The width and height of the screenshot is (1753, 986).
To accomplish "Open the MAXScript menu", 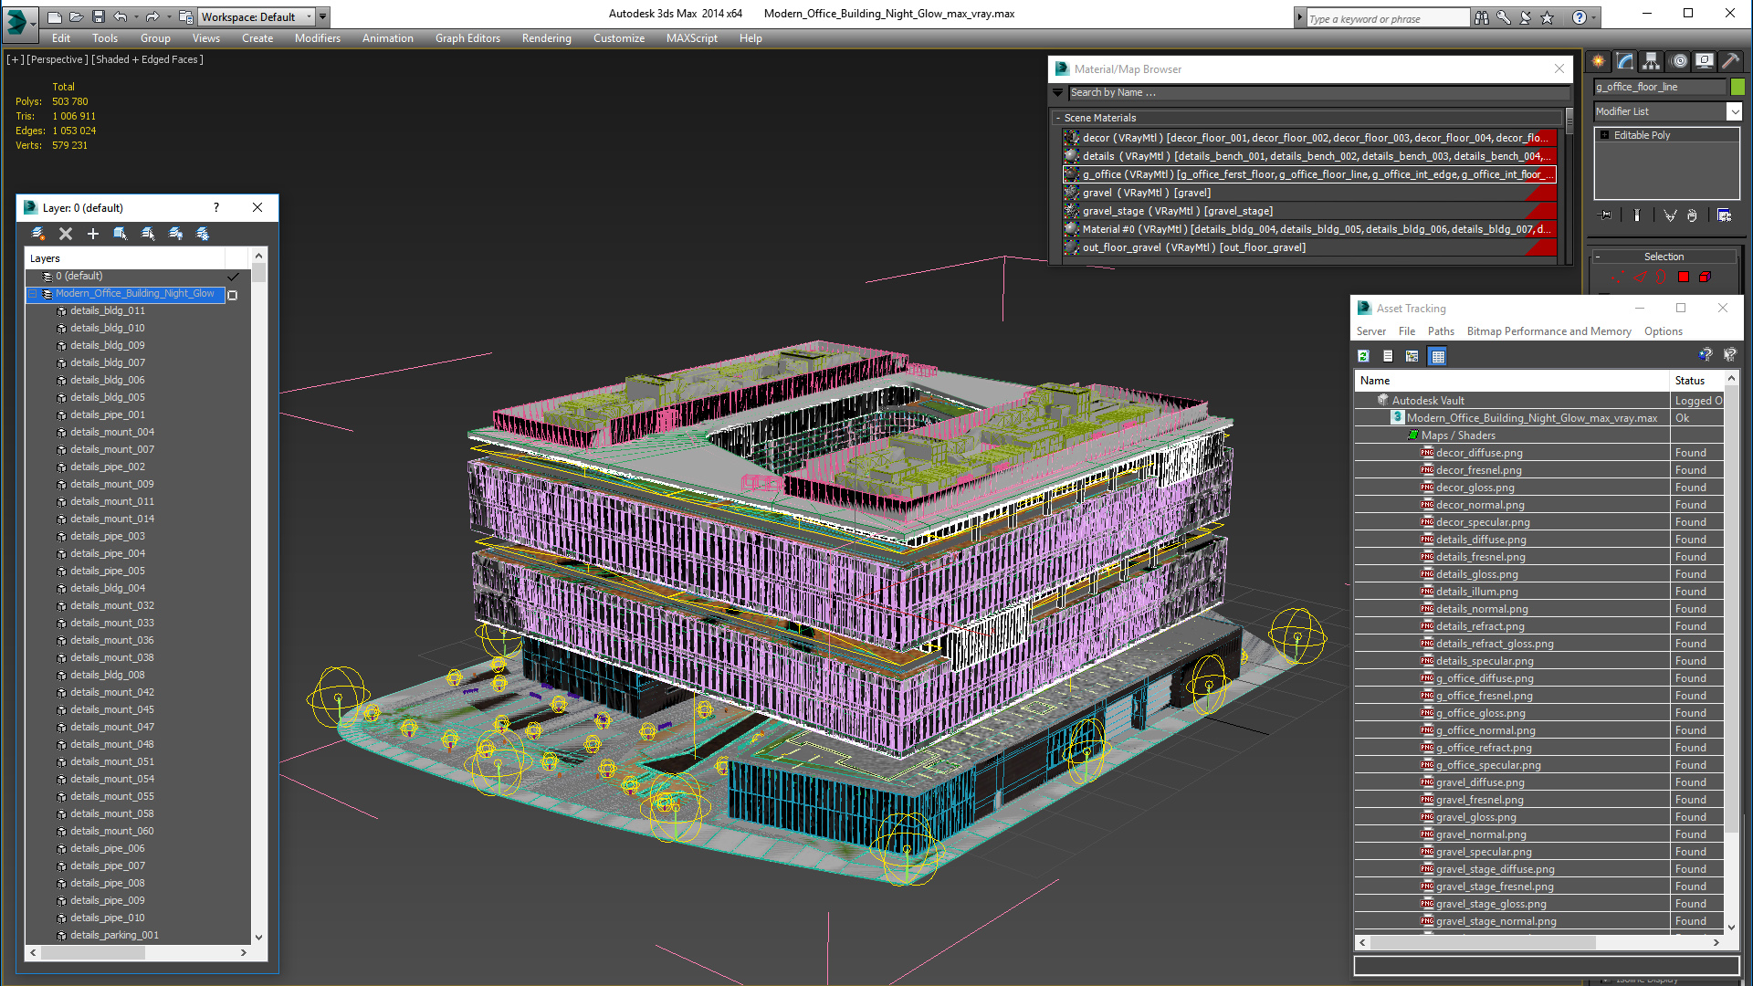I will tap(691, 38).
